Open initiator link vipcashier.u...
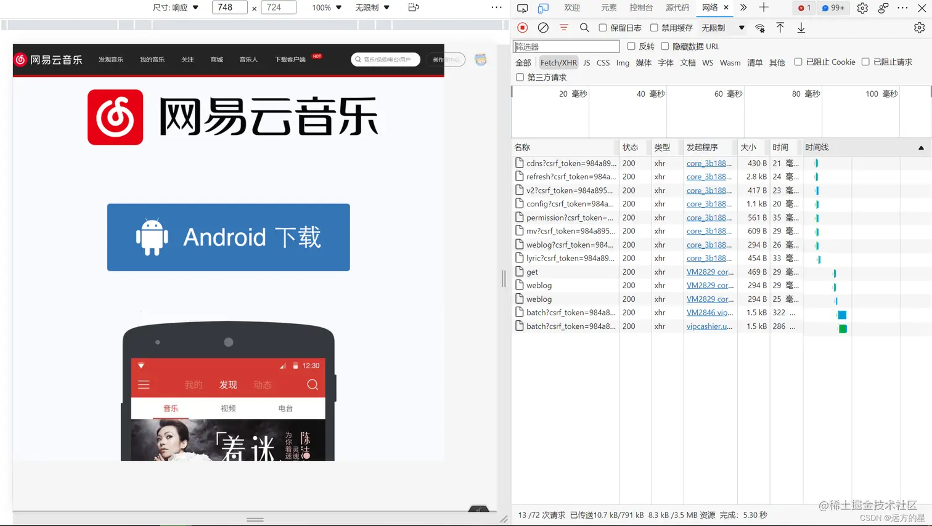The width and height of the screenshot is (932, 526). pyautogui.click(x=709, y=326)
